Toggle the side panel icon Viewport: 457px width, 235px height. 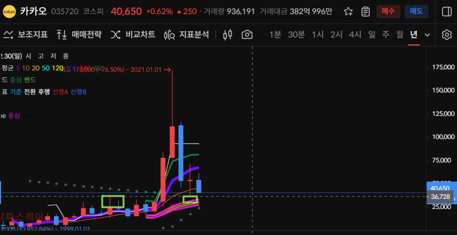[x=446, y=12]
